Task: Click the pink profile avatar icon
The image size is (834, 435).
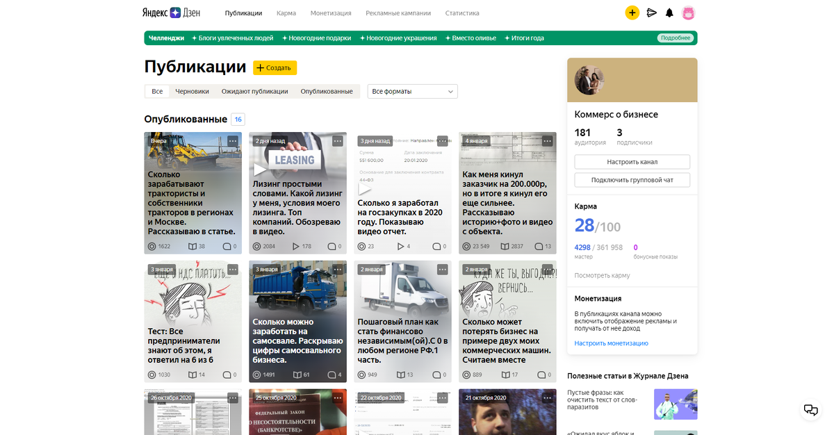Action: pyautogui.click(x=688, y=12)
